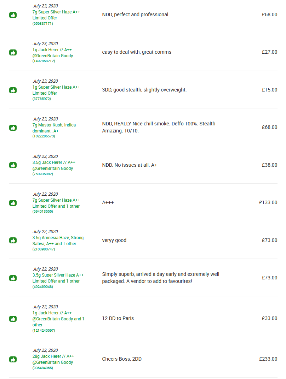Screen dimensions: 286x379
Task: Click thumbs-up icon for NDD perfect and professional review
Action: pos(13,15)
